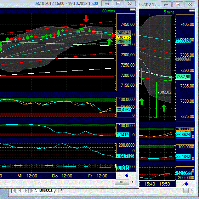Viewport: 199px width, 199px height.
Task: Click the stochastic value 38,4767
Action: click(124, 110)
